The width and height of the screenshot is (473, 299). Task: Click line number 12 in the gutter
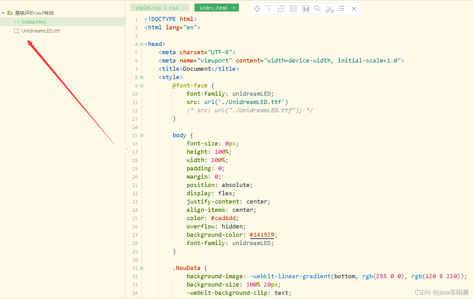tap(135, 111)
